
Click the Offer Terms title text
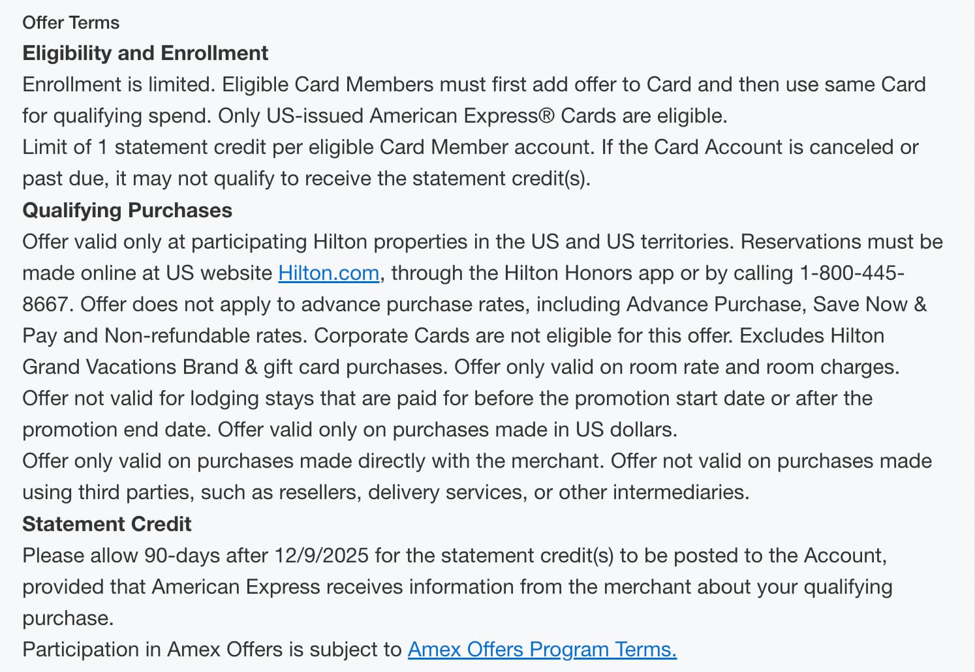pyautogui.click(x=70, y=22)
